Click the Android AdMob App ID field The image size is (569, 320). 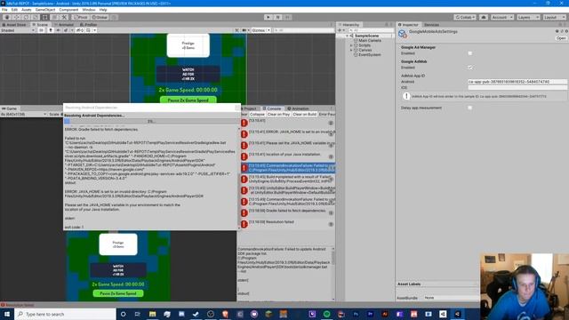pyautogui.click(x=517, y=82)
